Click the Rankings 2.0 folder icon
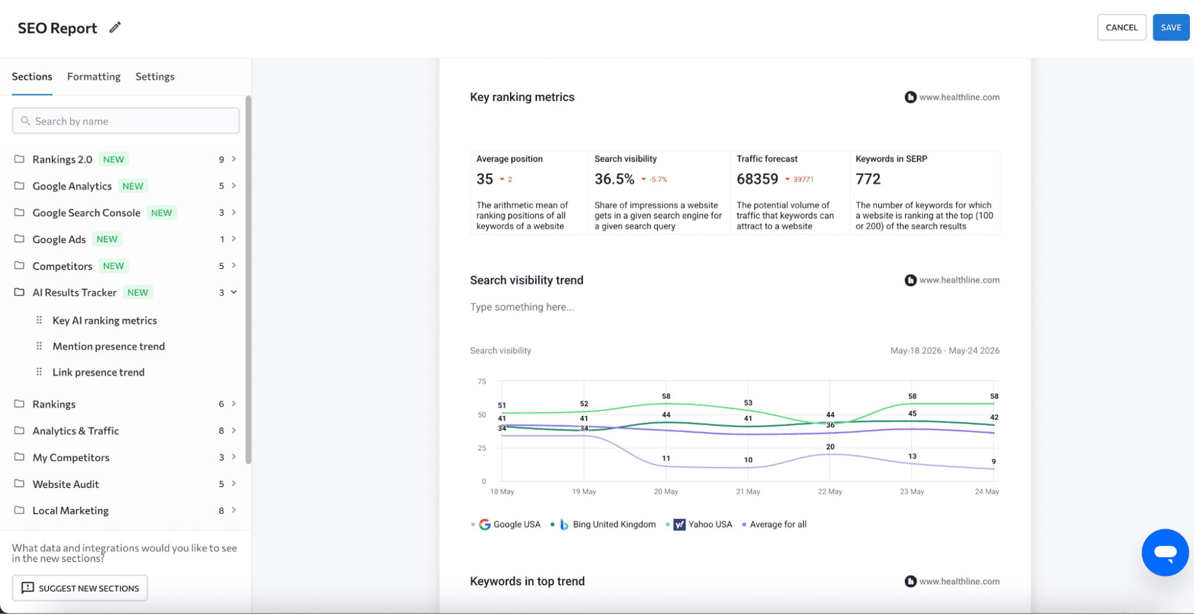 [19, 159]
